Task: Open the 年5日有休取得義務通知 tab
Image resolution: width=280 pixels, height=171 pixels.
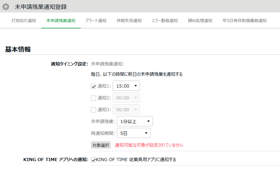Action: click(x=244, y=21)
